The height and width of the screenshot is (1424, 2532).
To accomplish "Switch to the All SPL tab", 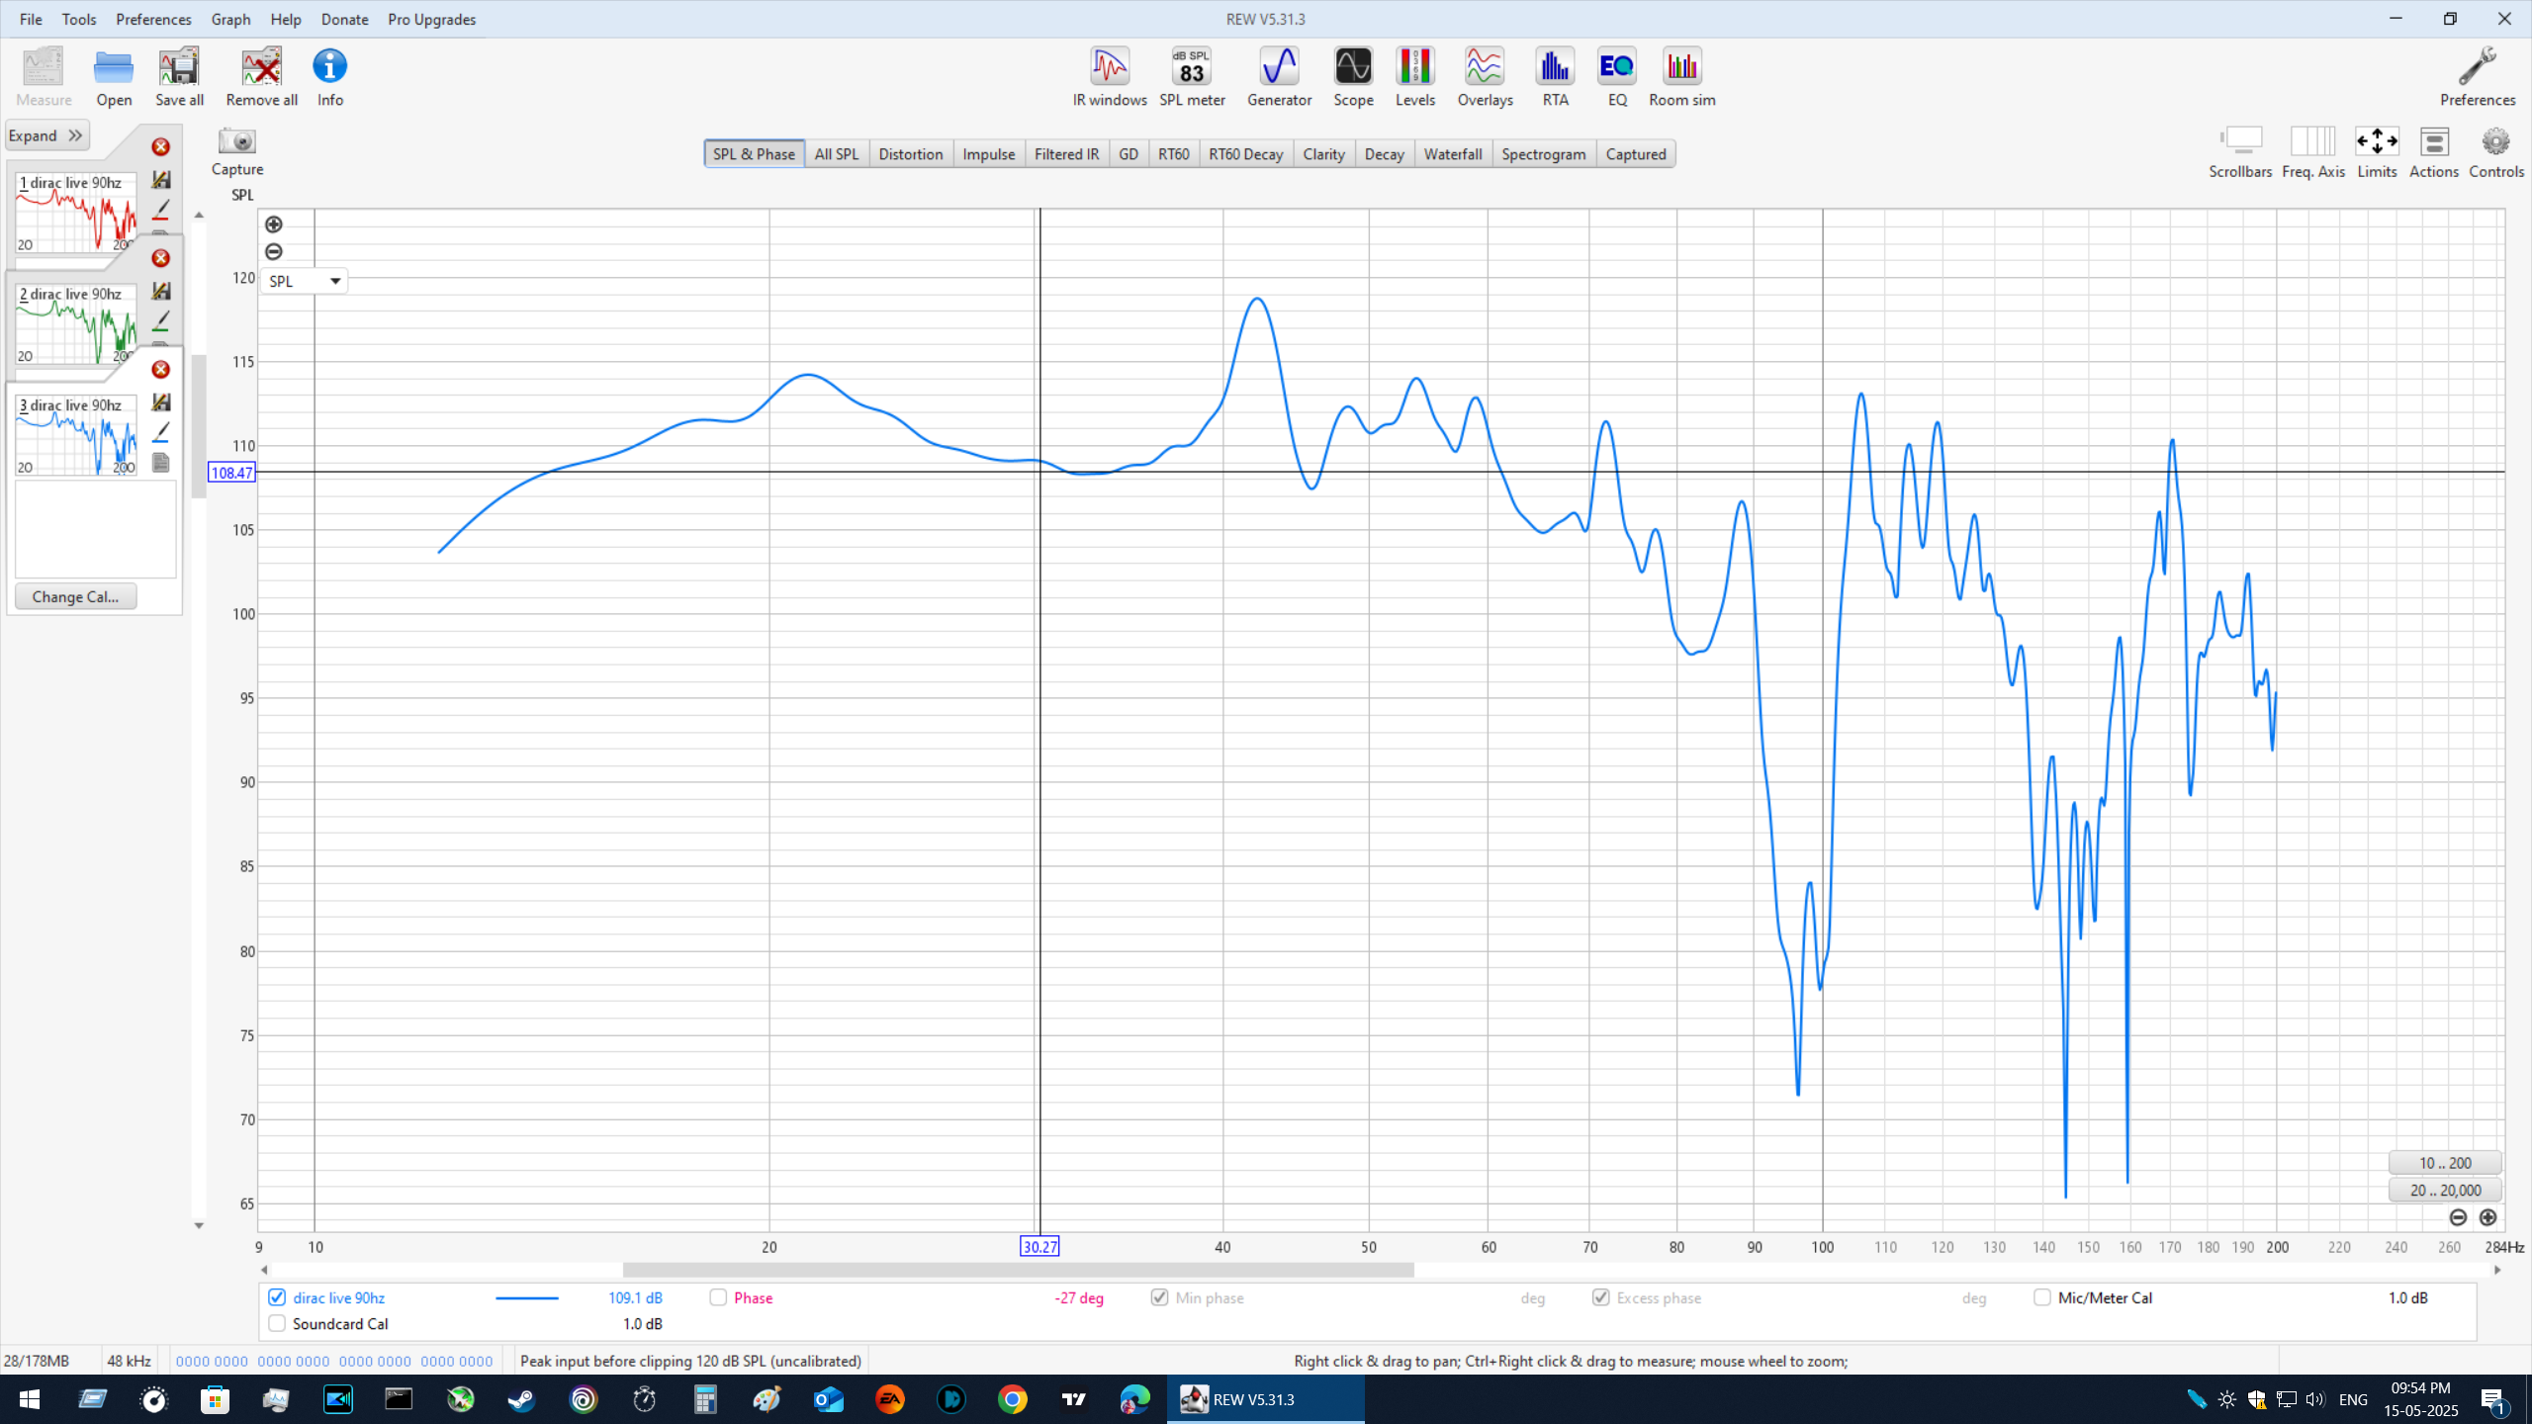I will tap(837, 154).
